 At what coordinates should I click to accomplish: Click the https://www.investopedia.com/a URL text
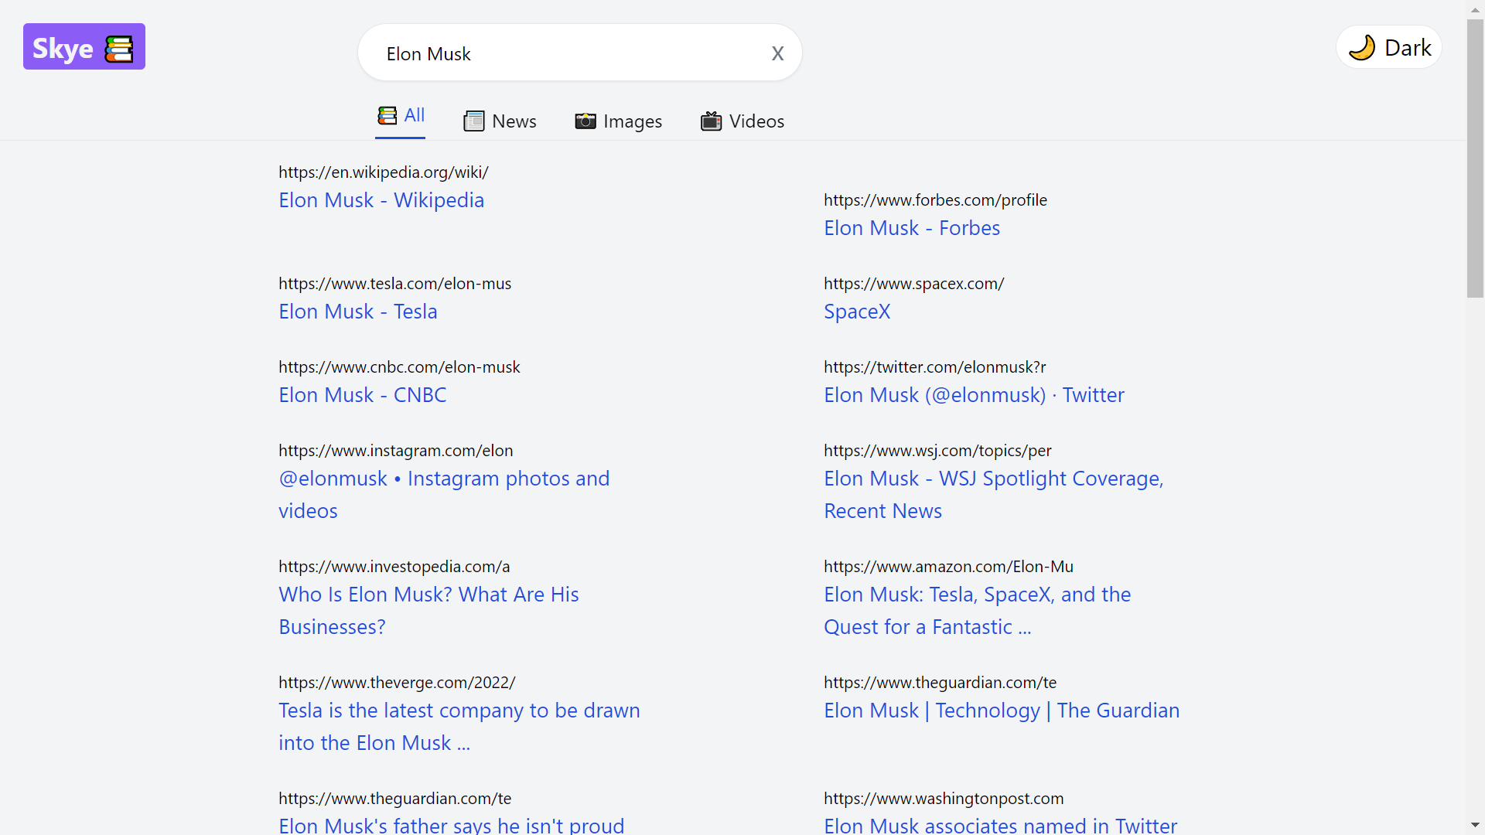394,567
